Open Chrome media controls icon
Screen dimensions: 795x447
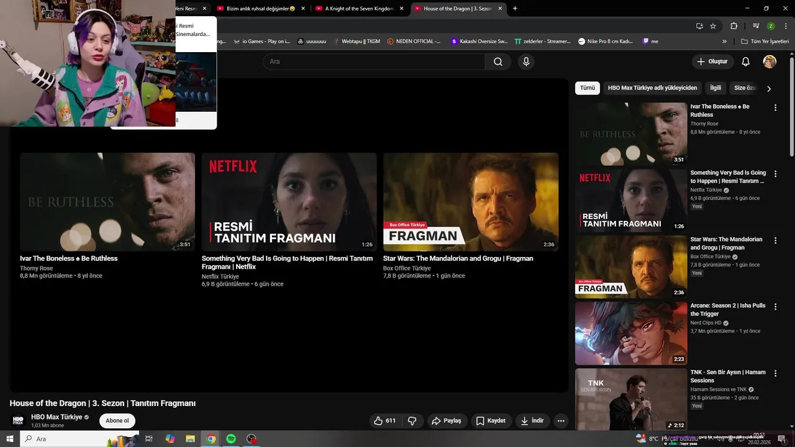[756, 26]
